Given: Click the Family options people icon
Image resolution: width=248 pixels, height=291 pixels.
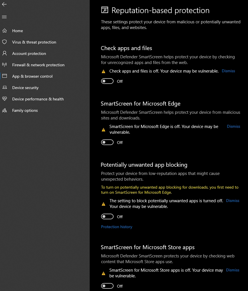Looking at the screenshot, I should [5, 110].
